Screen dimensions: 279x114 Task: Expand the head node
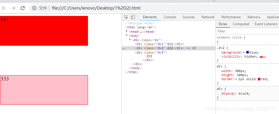coord(127,31)
